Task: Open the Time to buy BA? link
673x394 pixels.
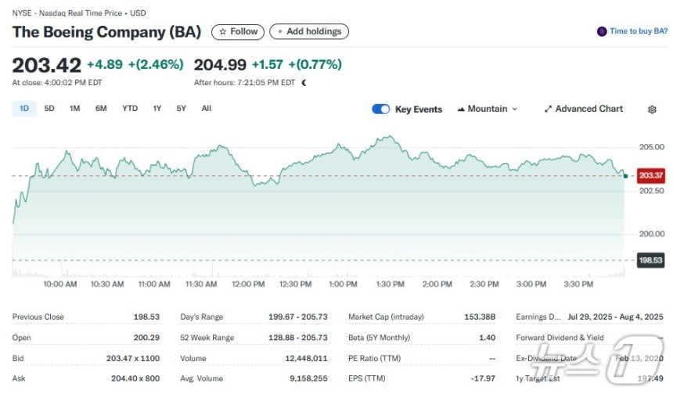Action: [639, 31]
